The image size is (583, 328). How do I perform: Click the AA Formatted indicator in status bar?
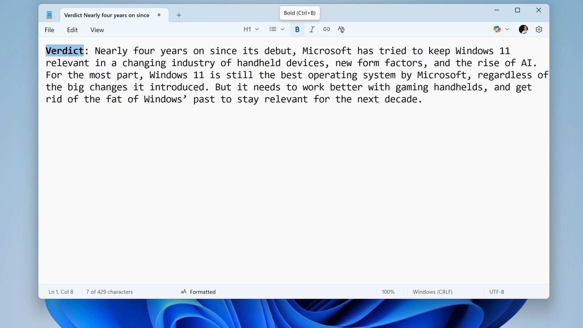coord(198,291)
